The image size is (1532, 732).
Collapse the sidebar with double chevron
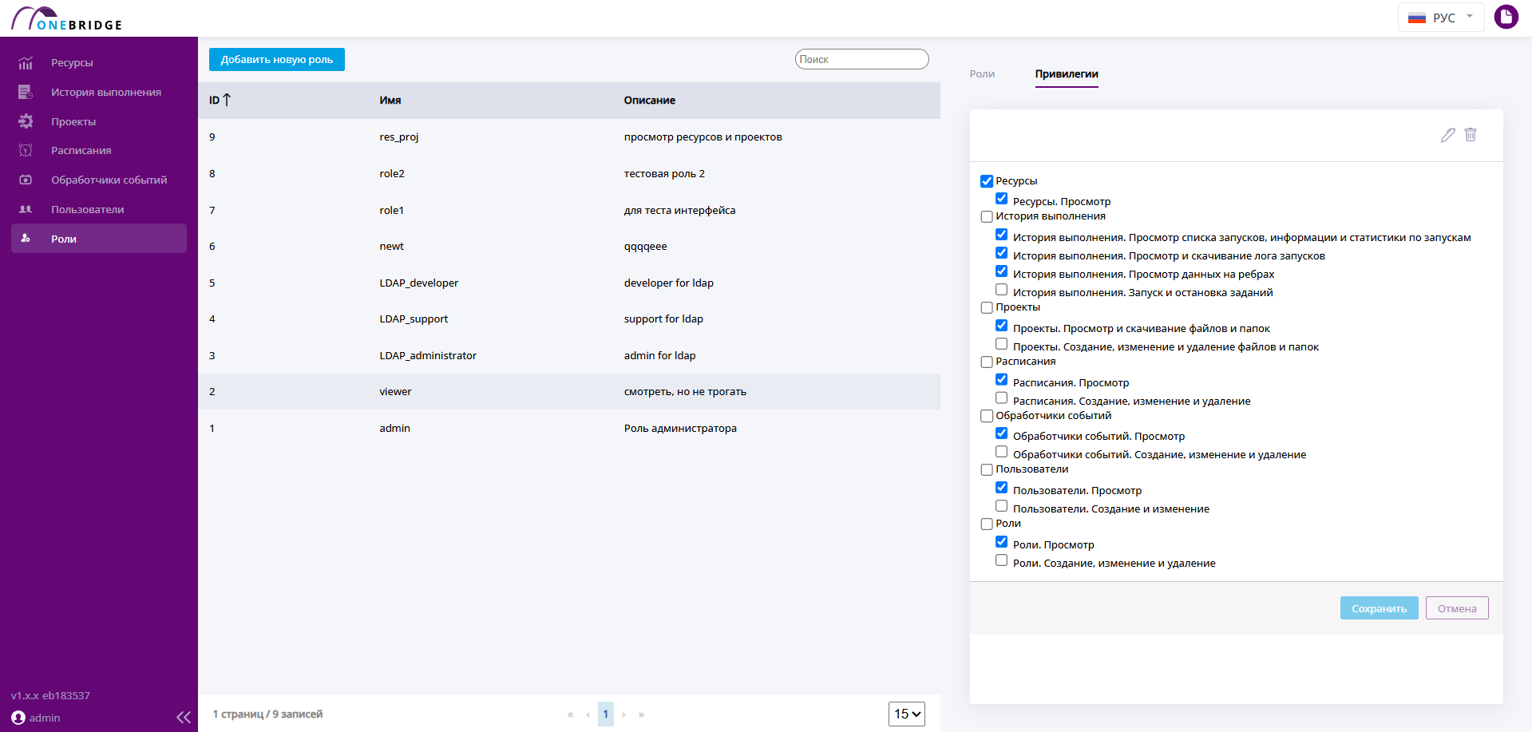coord(184,717)
